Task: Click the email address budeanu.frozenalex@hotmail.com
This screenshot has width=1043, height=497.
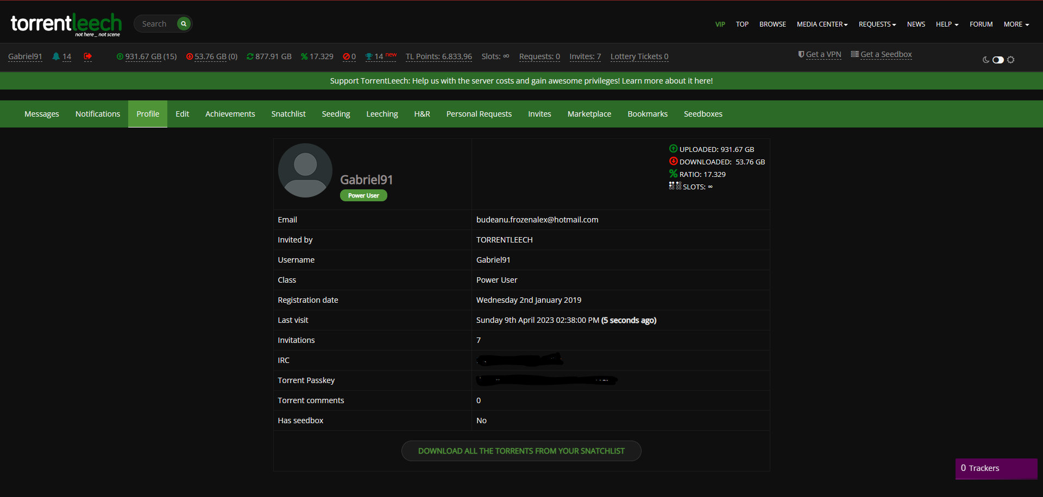Action: (537, 220)
